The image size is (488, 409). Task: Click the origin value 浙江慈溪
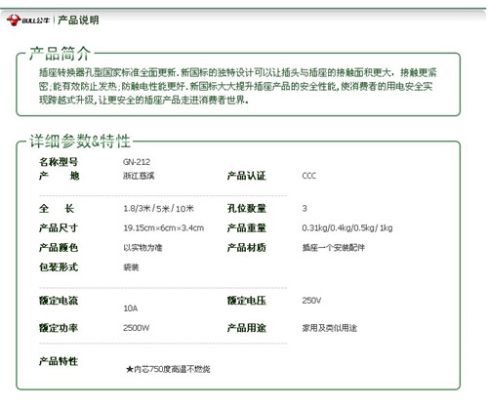pos(139,176)
